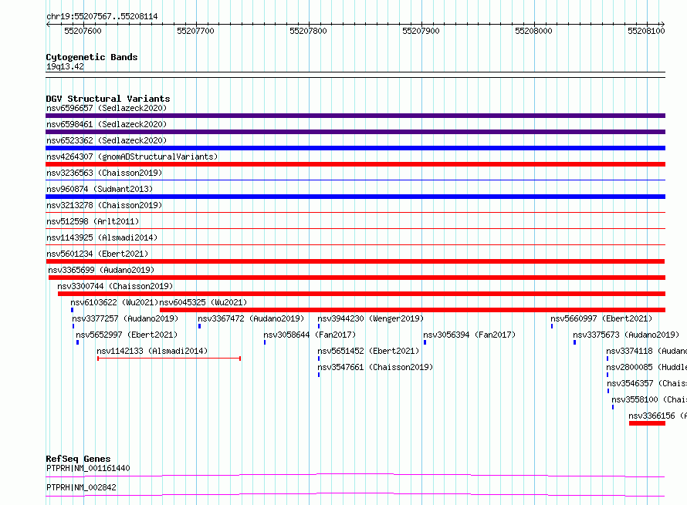Select the blue marker under nsv3056394 (Fan2017)

click(x=425, y=342)
